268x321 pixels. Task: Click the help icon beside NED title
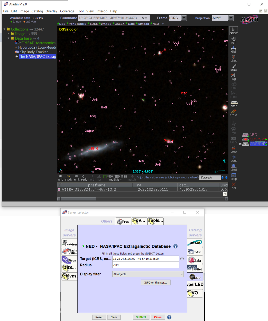point(175,246)
